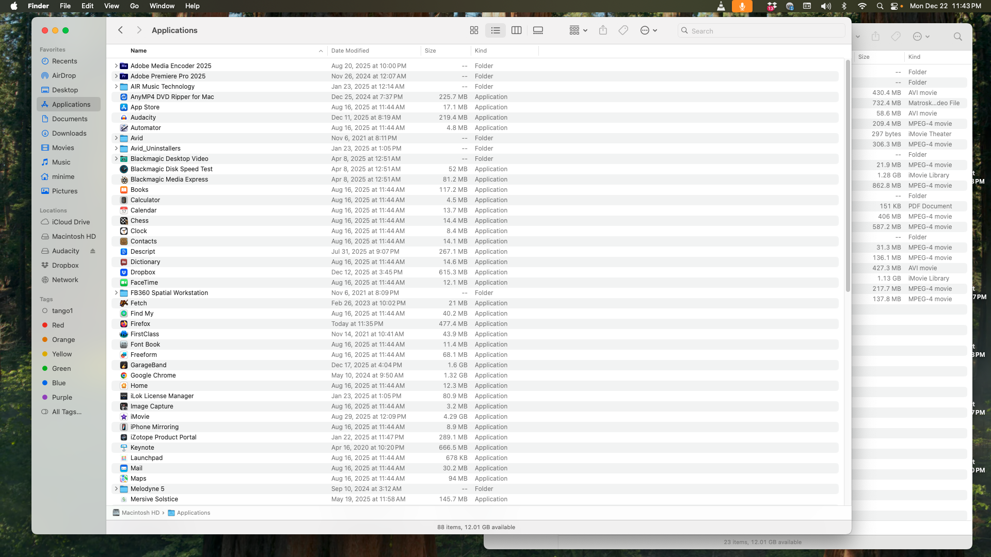Expand the Adobe Media Encoder 2025 folder
The height and width of the screenshot is (557, 991).
pyautogui.click(x=116, y=66)
